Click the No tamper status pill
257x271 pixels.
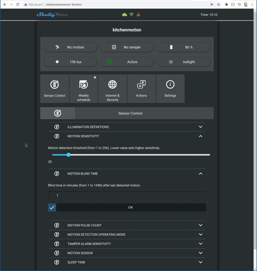[x=127, y=47]
